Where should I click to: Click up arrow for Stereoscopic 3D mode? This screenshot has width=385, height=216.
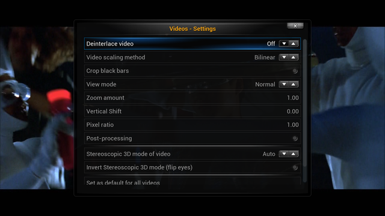[x=294, y=154]
